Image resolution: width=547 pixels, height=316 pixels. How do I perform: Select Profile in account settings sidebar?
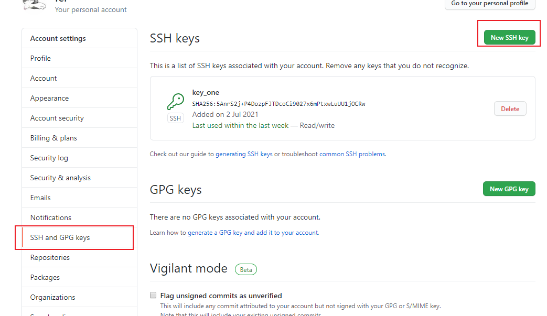click(80, 58)
